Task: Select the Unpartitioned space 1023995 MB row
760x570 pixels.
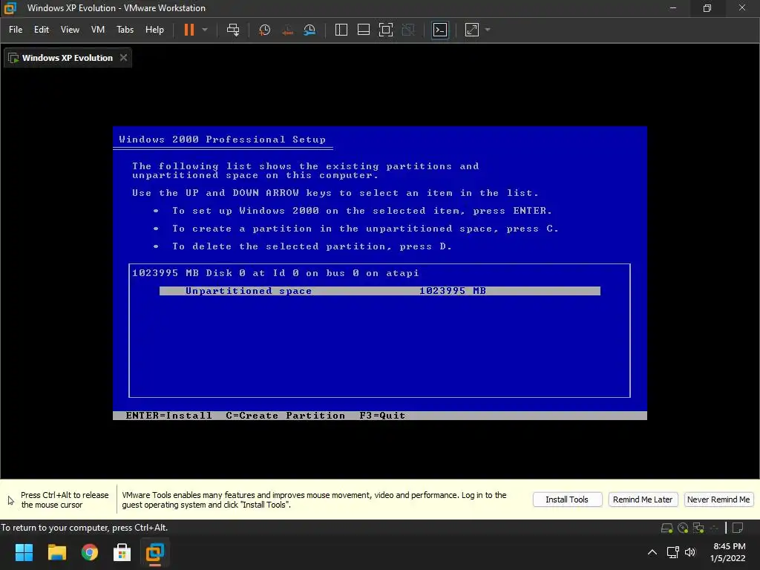Action: tap(379, 291)
